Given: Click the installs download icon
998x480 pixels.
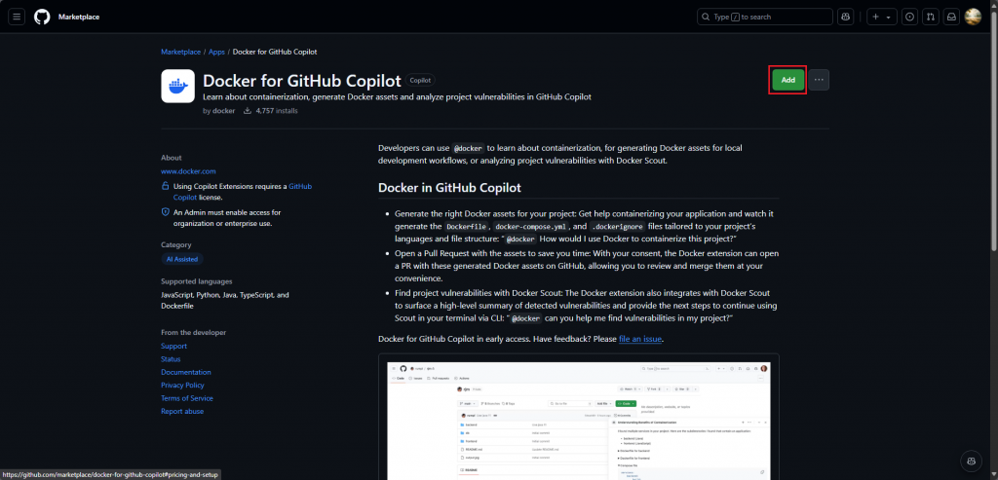Looking at the screenshot, I should point(247,111).
